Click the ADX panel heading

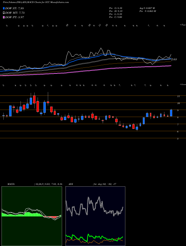[x=71, y=184]
